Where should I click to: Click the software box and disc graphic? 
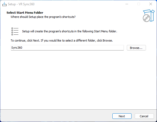click(149, 16)
